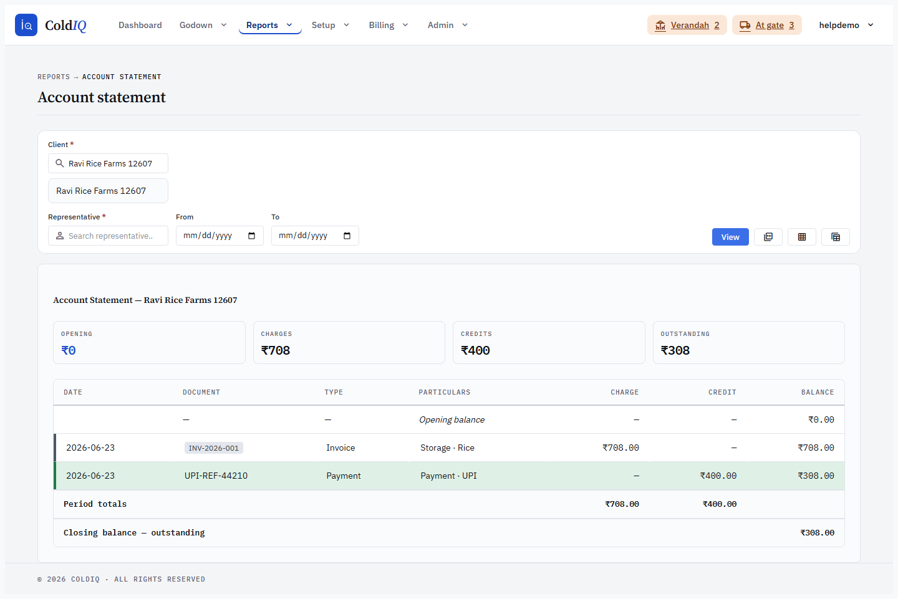Click the Verandah warehouse icon
898x599 pixels.
[660, 26]
